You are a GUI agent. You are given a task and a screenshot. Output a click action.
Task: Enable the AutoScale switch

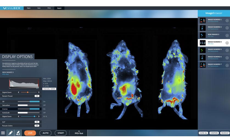tap(29, 113)
